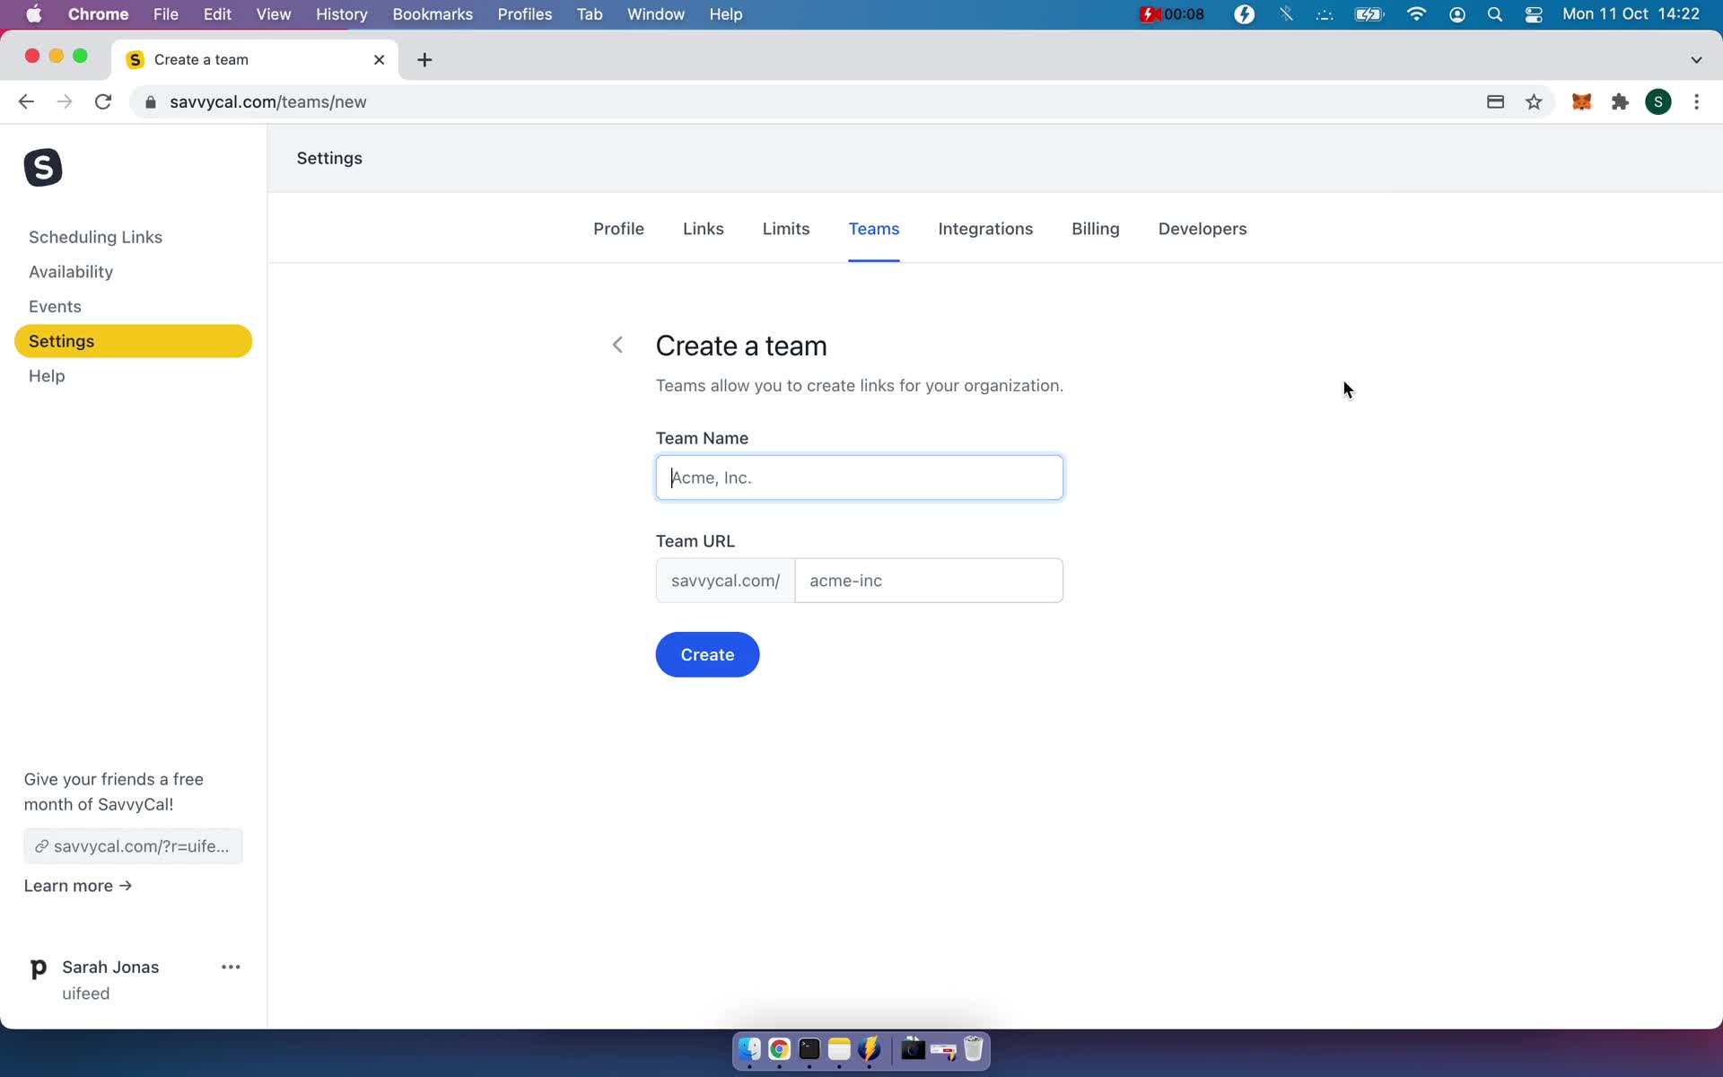The image size is (1723, 1077).
Task: Click the Billing settings tab
Action: tap(1096, 228)
